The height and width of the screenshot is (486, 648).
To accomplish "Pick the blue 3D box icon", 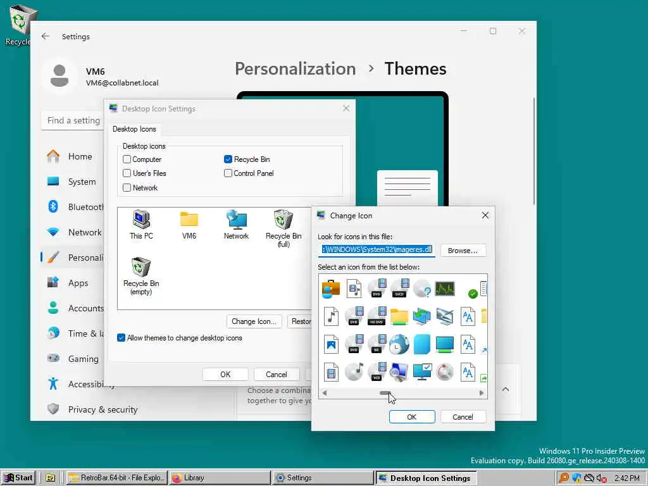I will 422,344.
